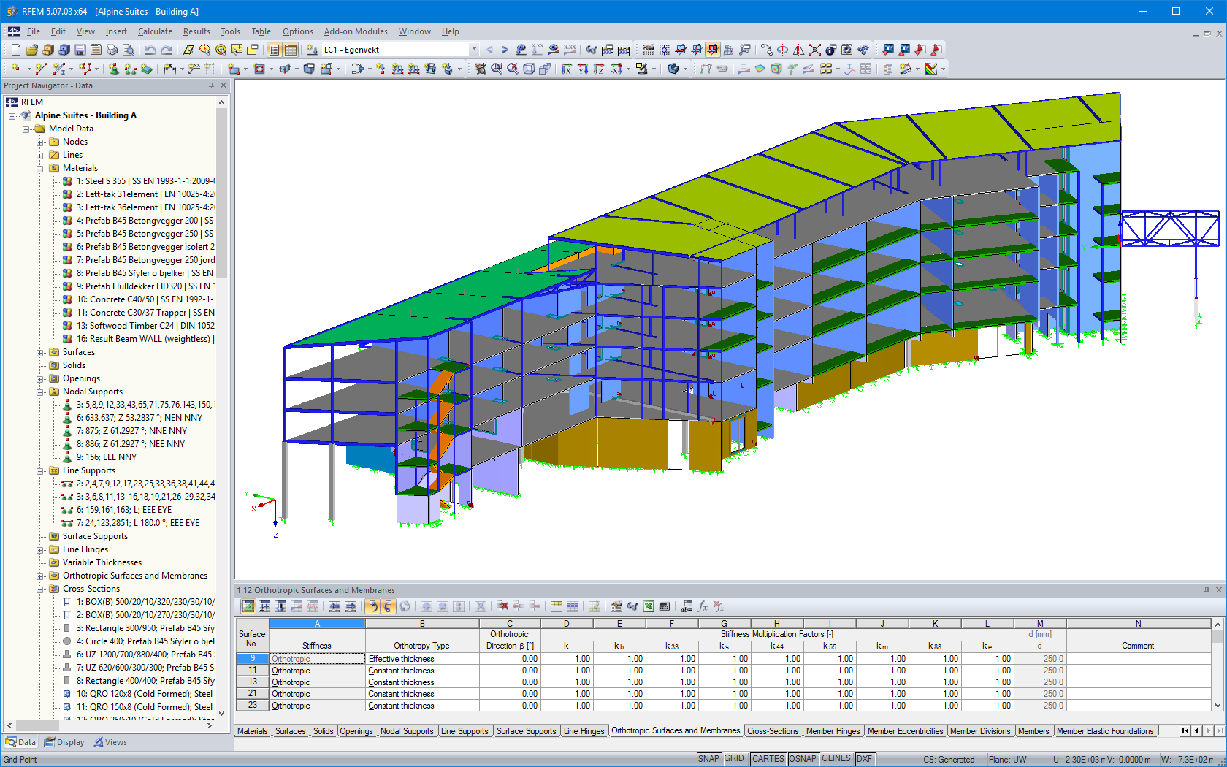Click the Printer icon to print the model
The image size is (1227, 767).
(112, 50)
